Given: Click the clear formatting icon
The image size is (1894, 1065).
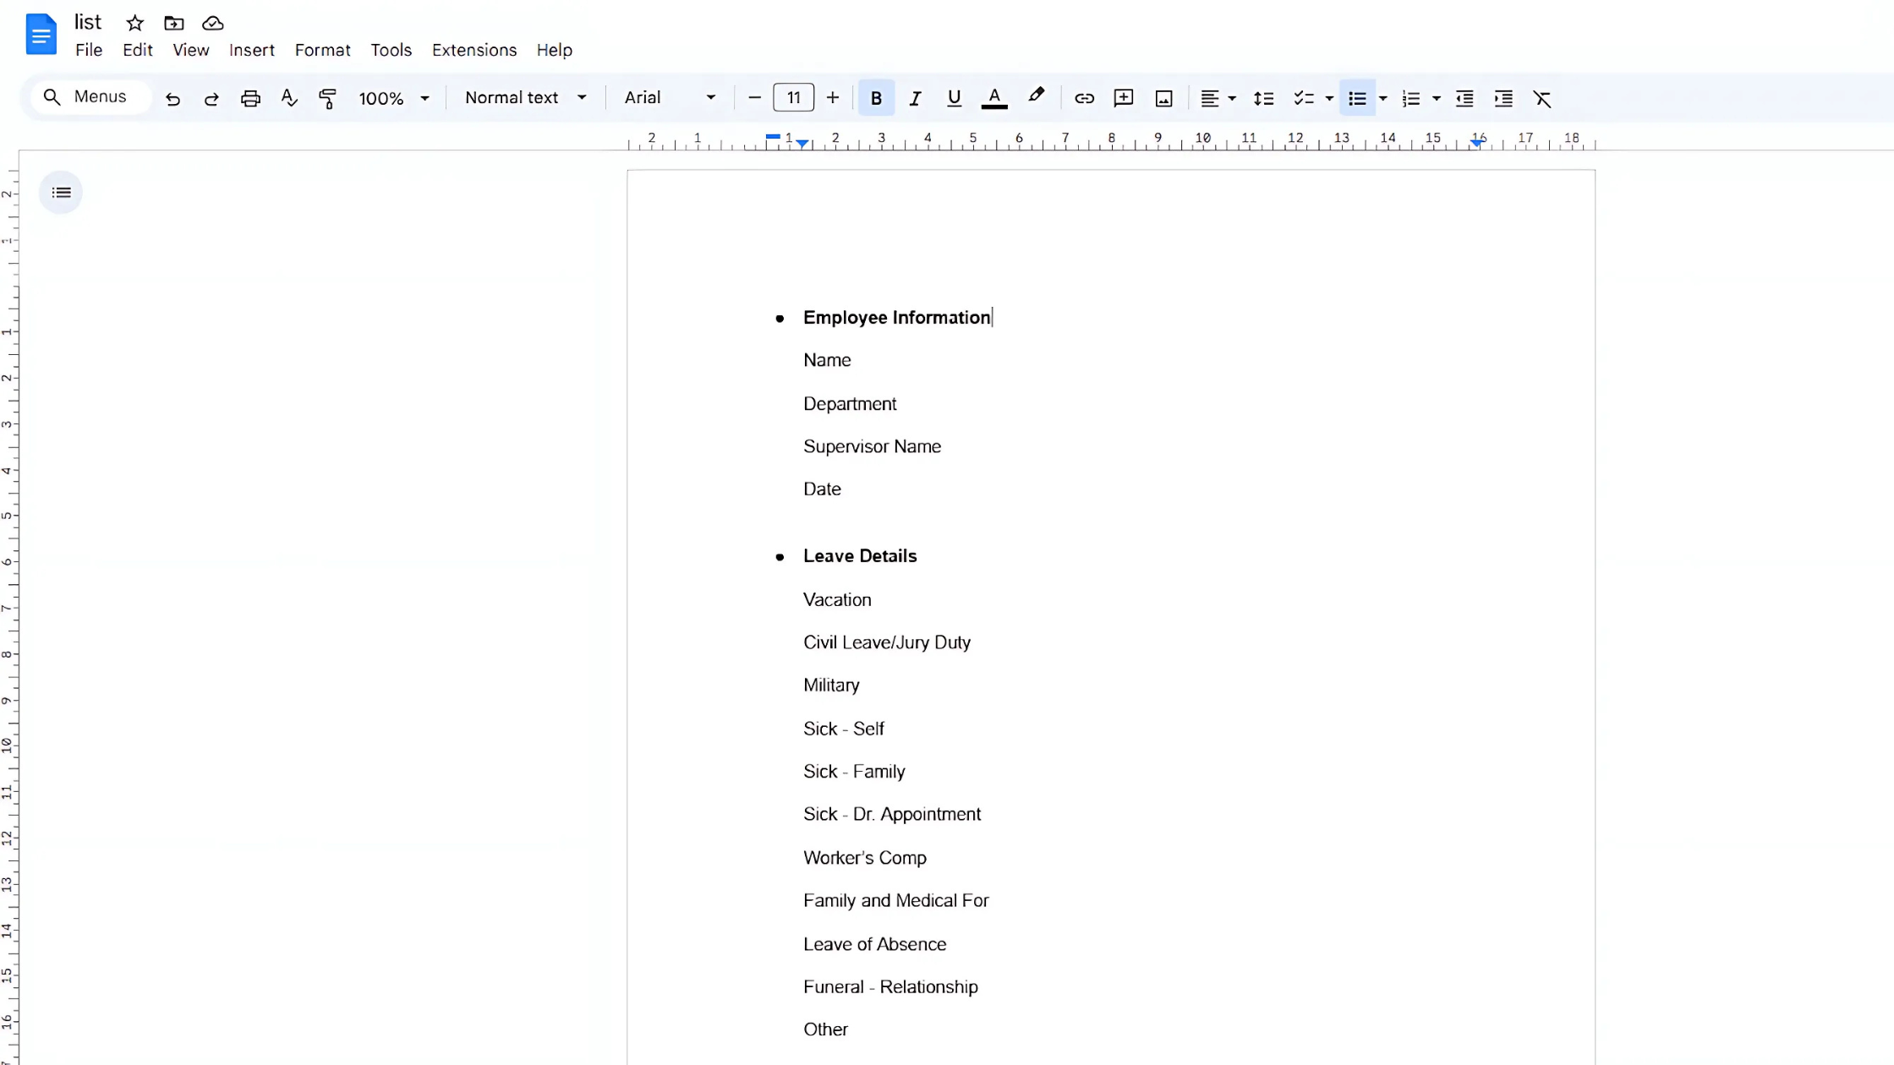Looking at the screenshot, I should coord(1541,99).
